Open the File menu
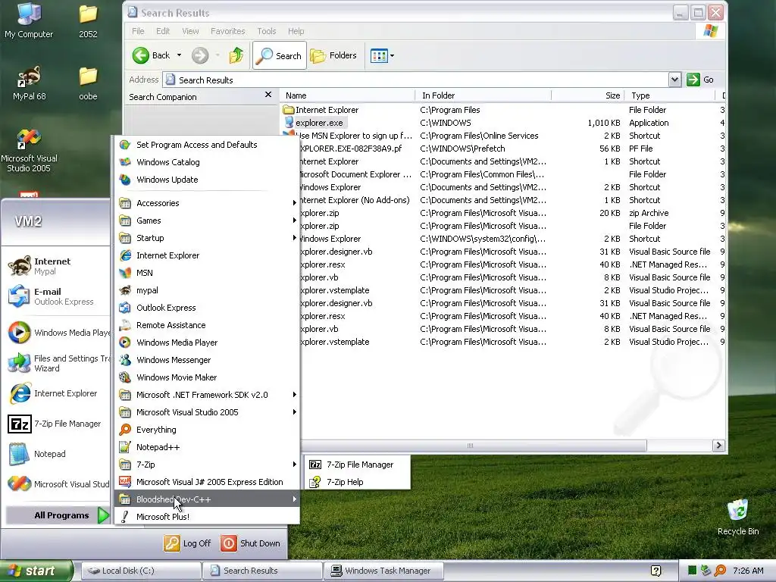Image resolution: width=776 pixels, height=582 pixels. [x=138, y=31]
